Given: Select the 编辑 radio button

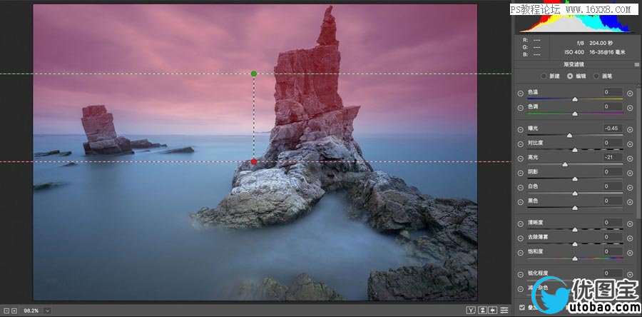Looking at the screenshot, I should coord(570,76).
